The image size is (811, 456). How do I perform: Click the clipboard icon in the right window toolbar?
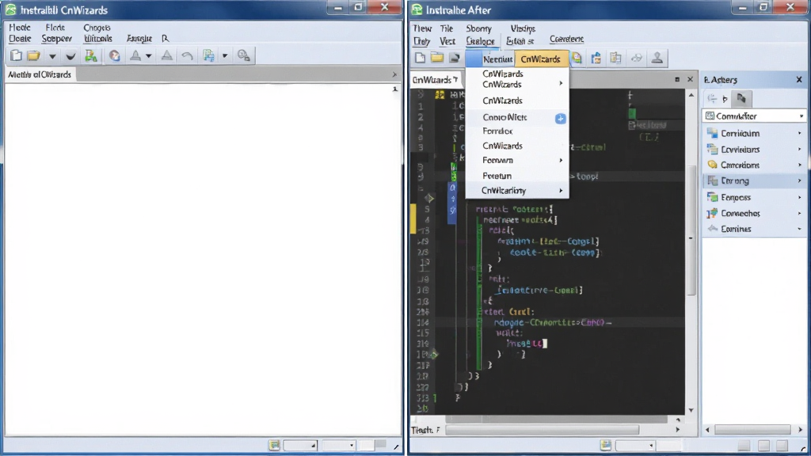point(596,59)
